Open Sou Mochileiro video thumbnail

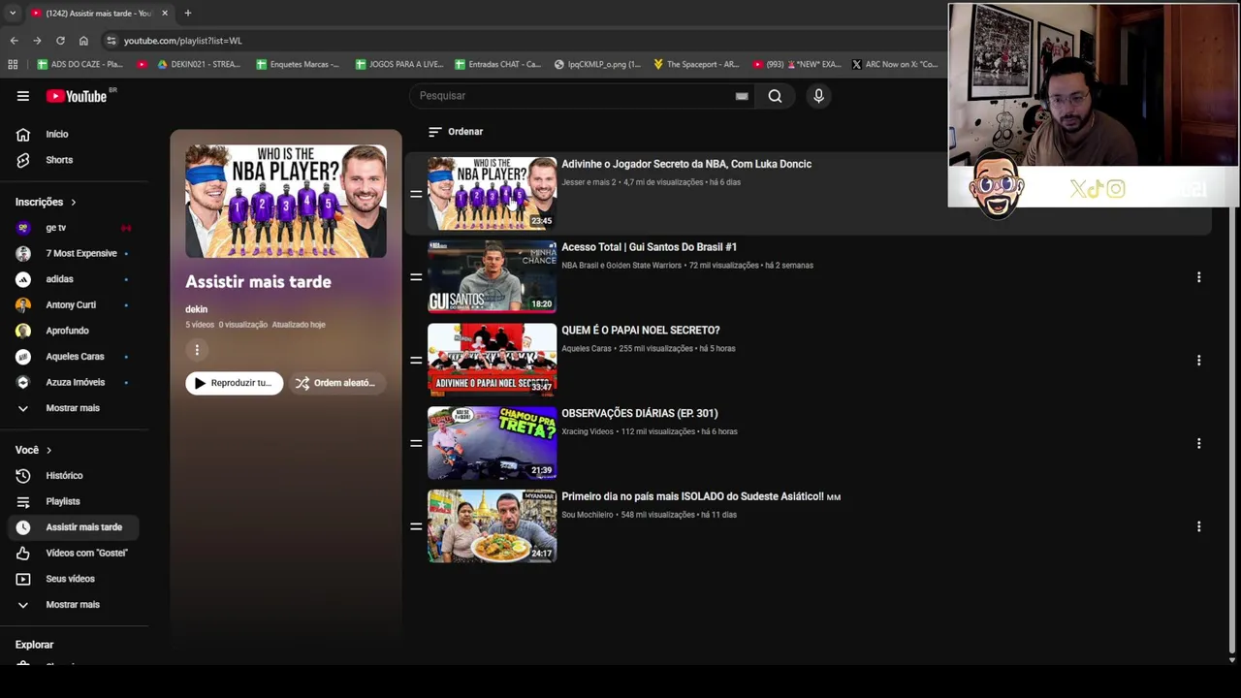pos(493,526)
